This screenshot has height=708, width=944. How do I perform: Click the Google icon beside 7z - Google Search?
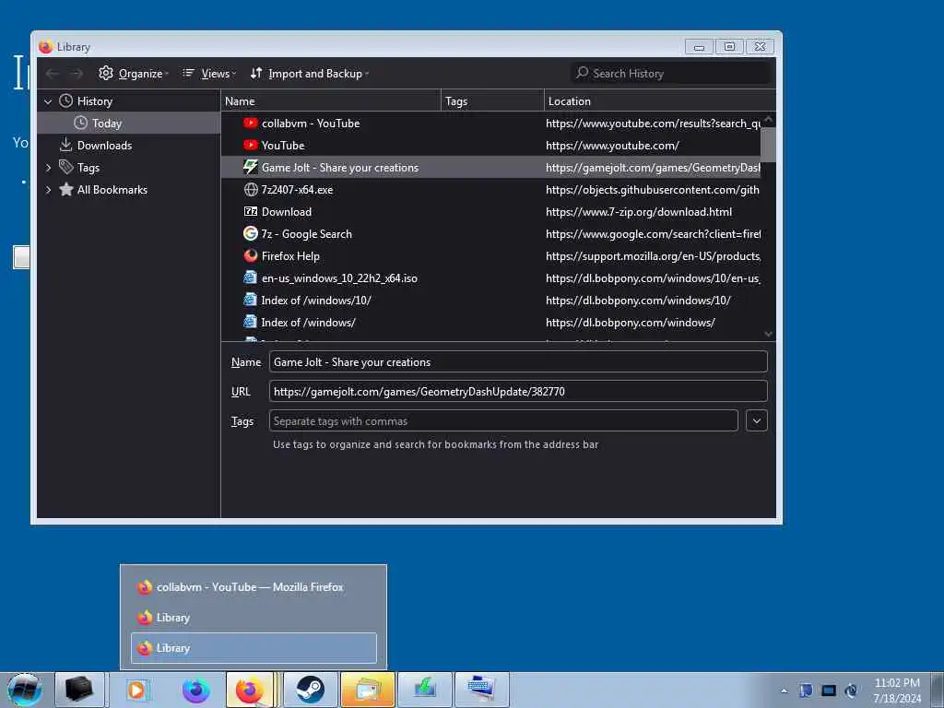[251, 233]
